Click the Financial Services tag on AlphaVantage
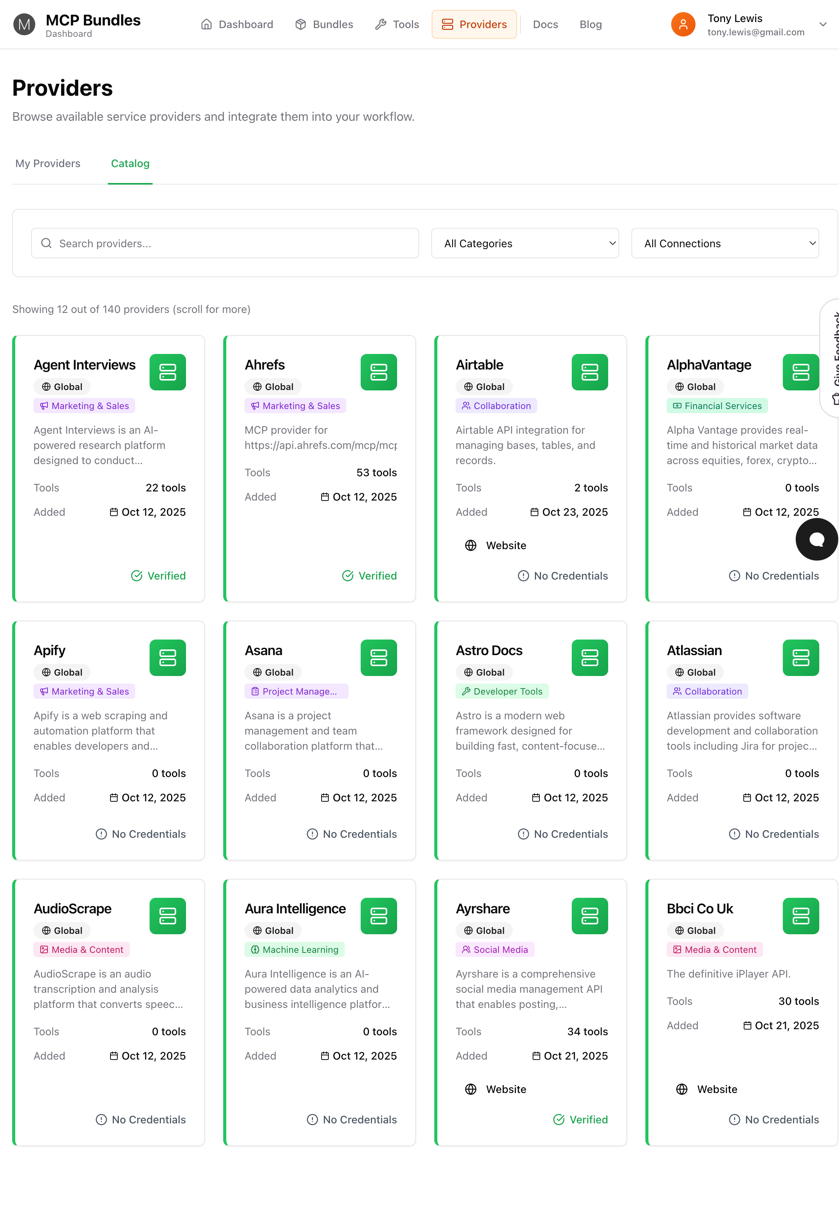Screen dimensions: 839x1213 (x=717, y=405)
